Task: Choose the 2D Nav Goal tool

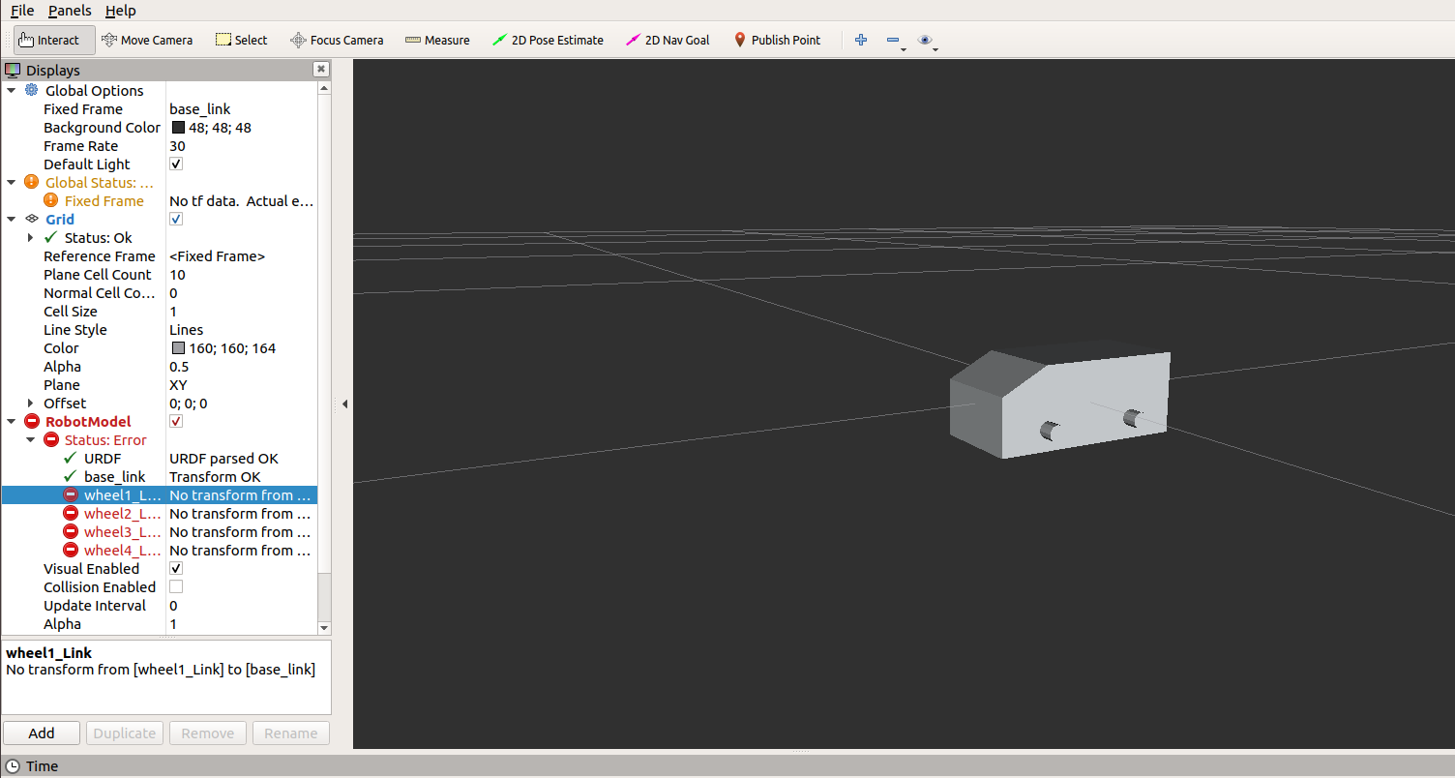Action: [668, 40]
